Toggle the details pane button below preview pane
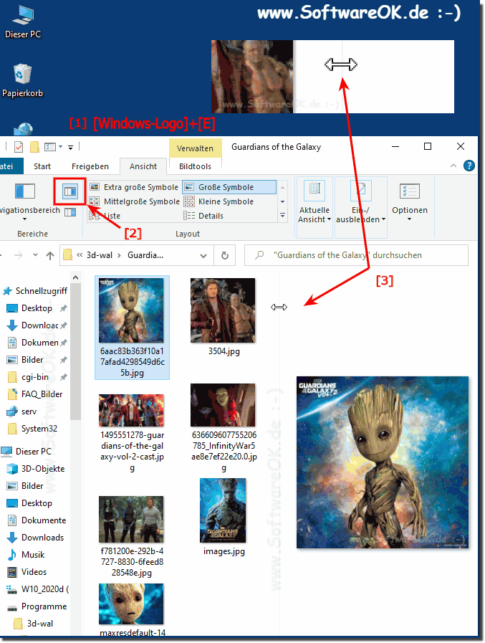 pos(70,212)
